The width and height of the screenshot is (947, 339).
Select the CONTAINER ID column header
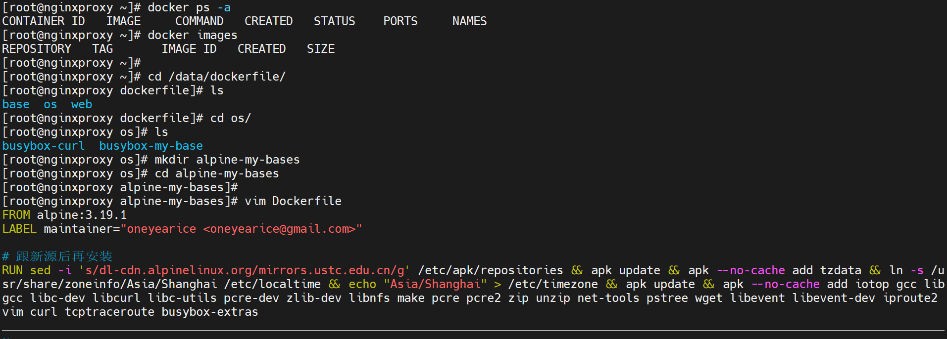[x=44, y=21]
